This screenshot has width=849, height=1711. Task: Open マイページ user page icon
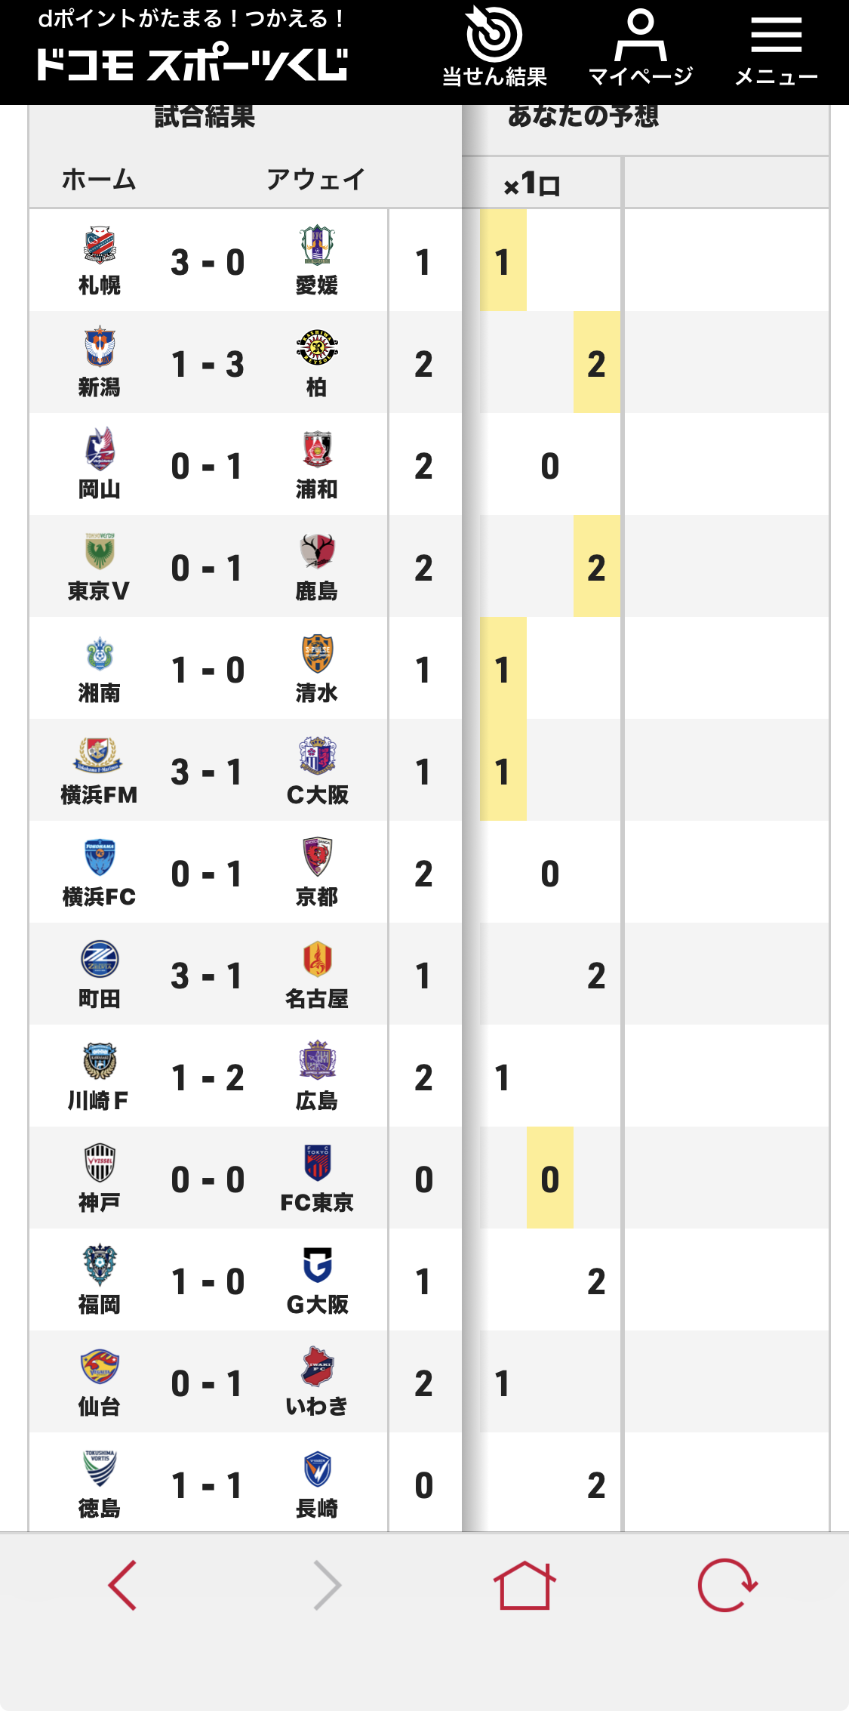pos(640,47)
